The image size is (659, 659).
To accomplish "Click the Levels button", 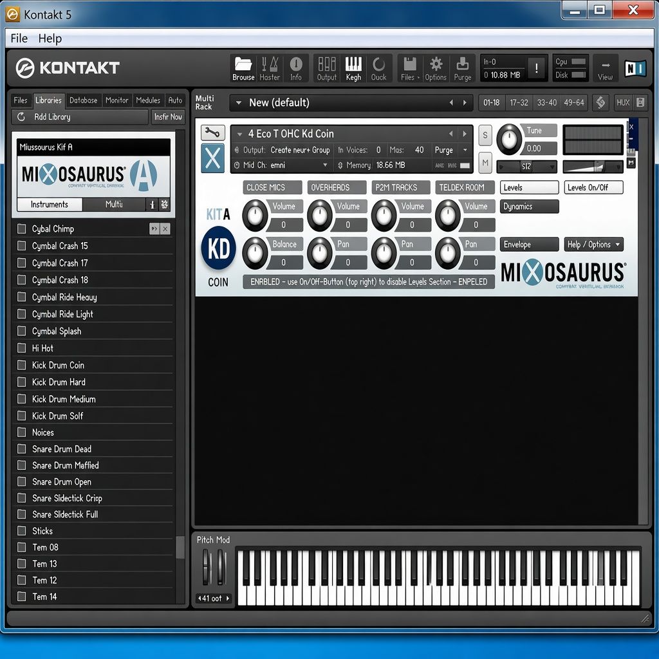I will pos(529,187).
